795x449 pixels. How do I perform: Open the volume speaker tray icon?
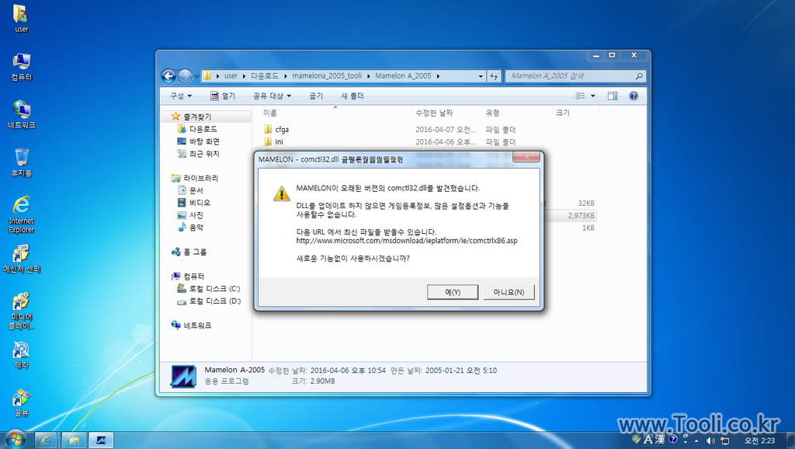pyautogui.click(x=710, y=440)
